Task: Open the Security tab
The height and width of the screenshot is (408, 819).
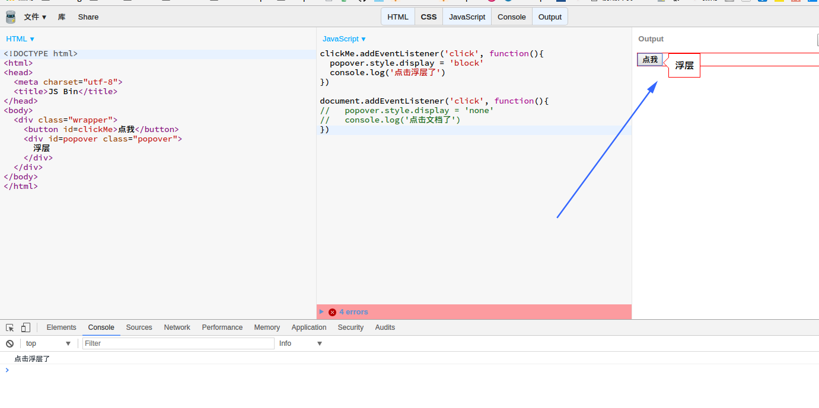Action: 350,327
